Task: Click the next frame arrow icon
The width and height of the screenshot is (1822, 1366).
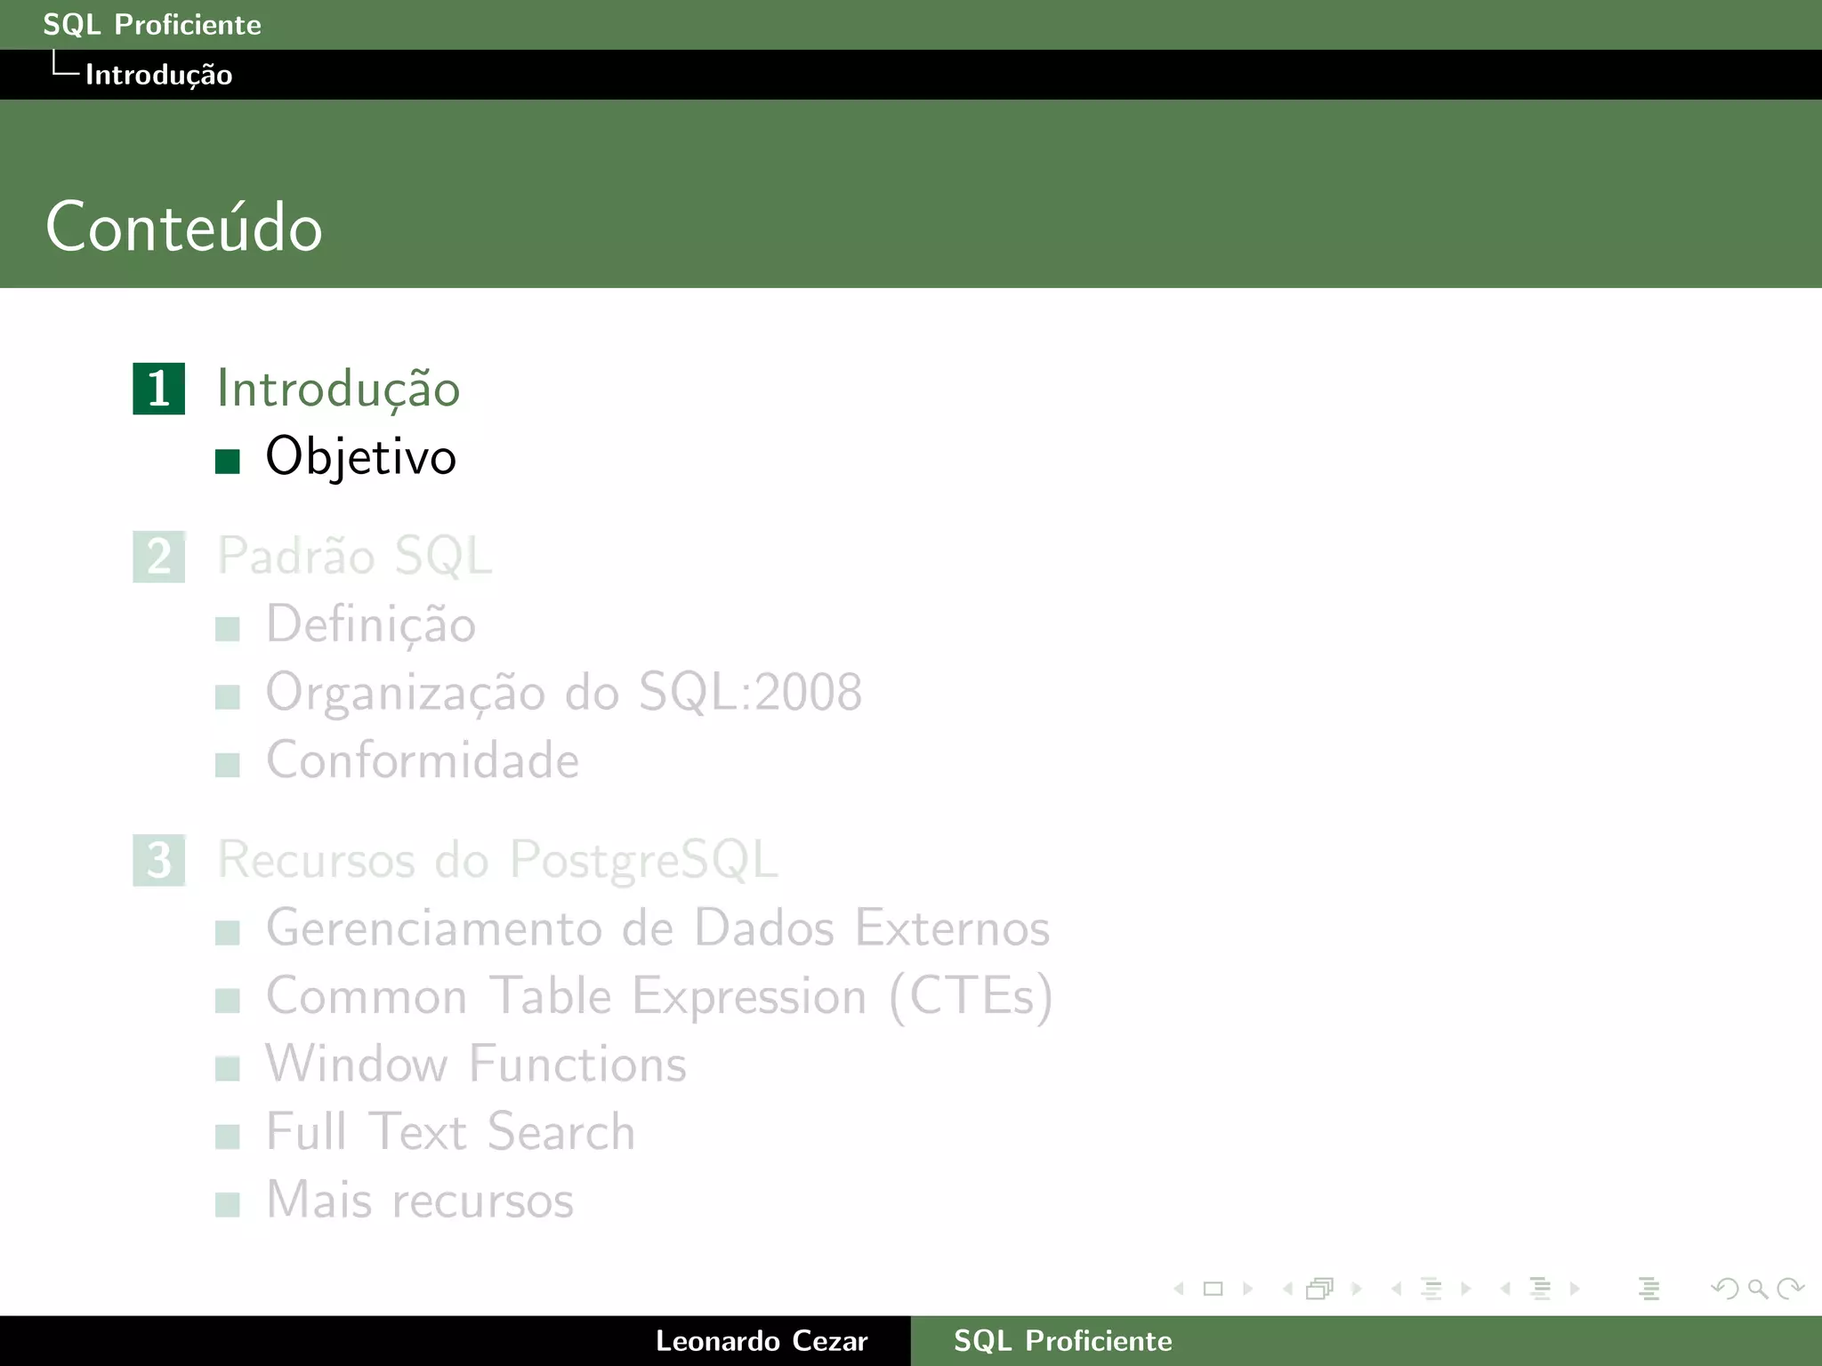Action: (1357, 1289)
